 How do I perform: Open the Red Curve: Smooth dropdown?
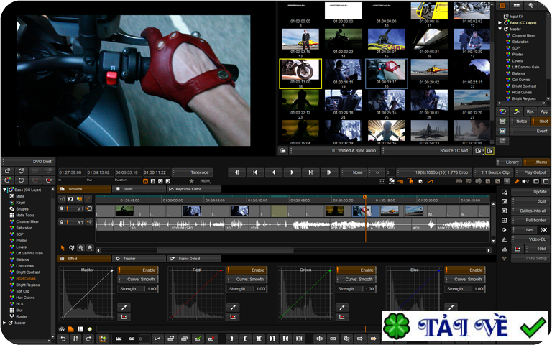tap(245, 279)
